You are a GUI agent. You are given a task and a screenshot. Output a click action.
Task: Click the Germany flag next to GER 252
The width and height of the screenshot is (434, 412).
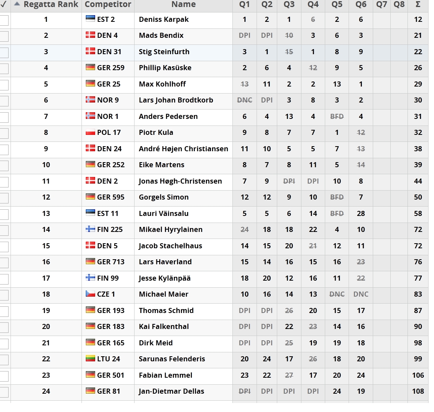coord(90,164)
